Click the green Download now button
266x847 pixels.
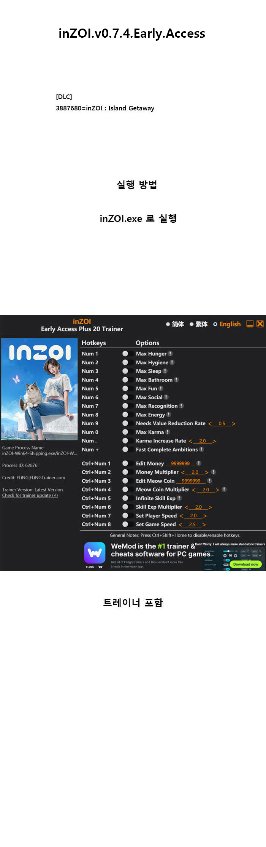[245, 564]
